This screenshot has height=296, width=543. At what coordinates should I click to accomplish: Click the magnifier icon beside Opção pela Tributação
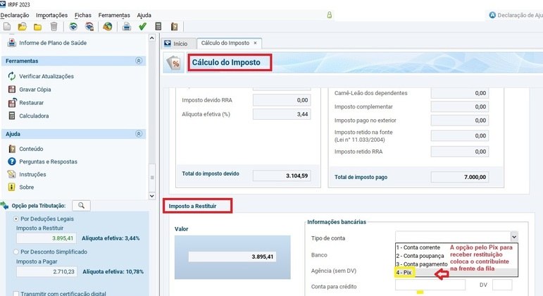click(x=81, y=206)
